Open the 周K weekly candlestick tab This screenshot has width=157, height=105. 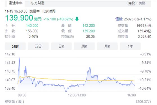pyautogui.click(x=84, y=46)
